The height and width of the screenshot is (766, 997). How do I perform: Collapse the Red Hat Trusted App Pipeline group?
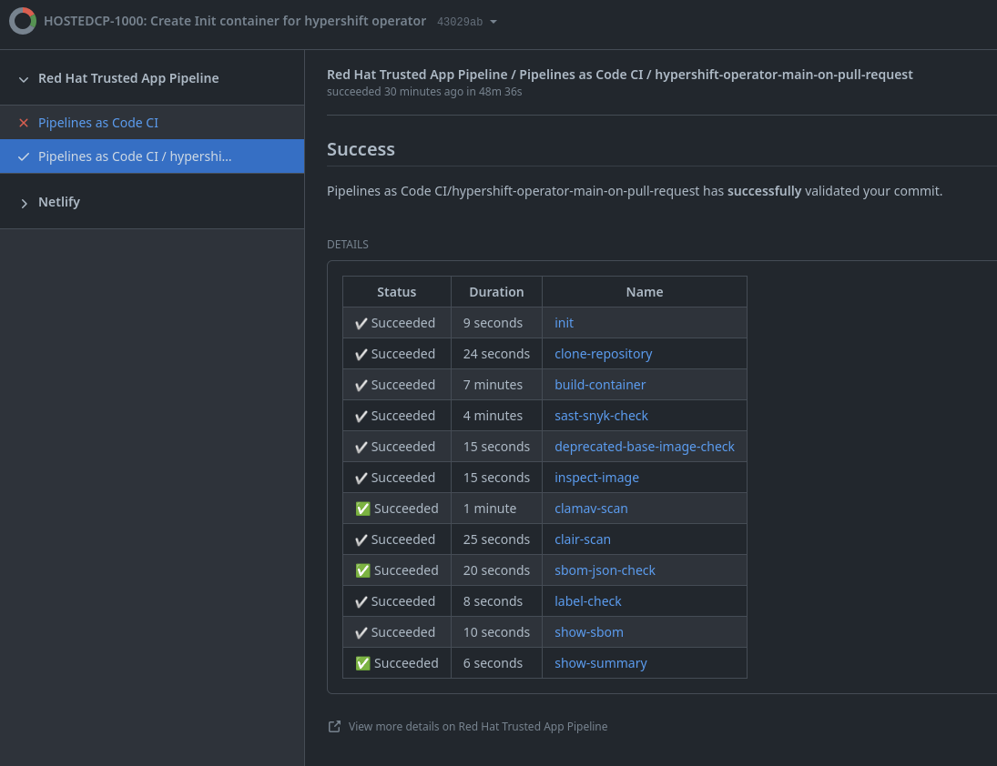tap(24, 79)
